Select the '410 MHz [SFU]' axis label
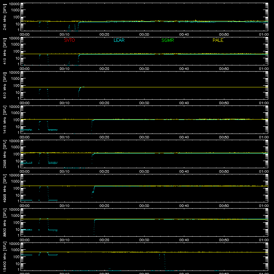Viewport: 274px width, 274px height. pos(5,51)
